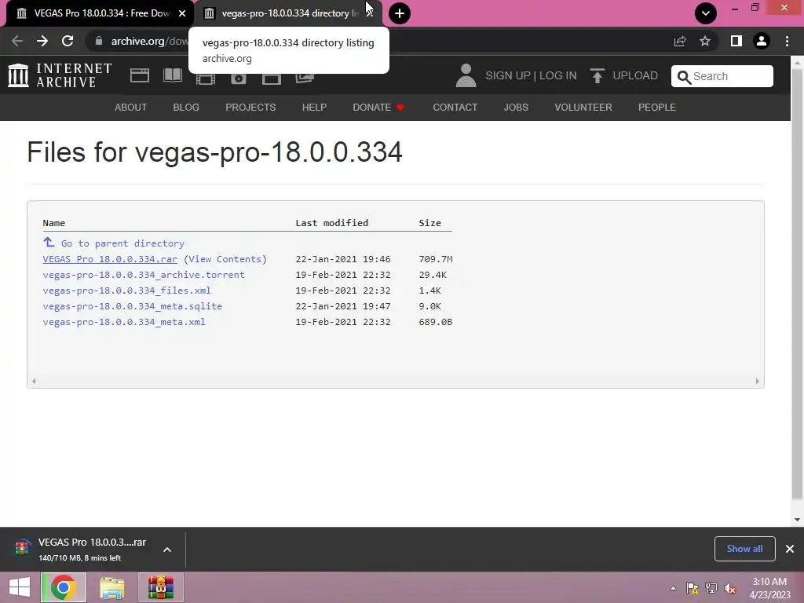Open the PEOPLE menu item
Viewport: 804px width, 603px height.
tap(657, 108)
